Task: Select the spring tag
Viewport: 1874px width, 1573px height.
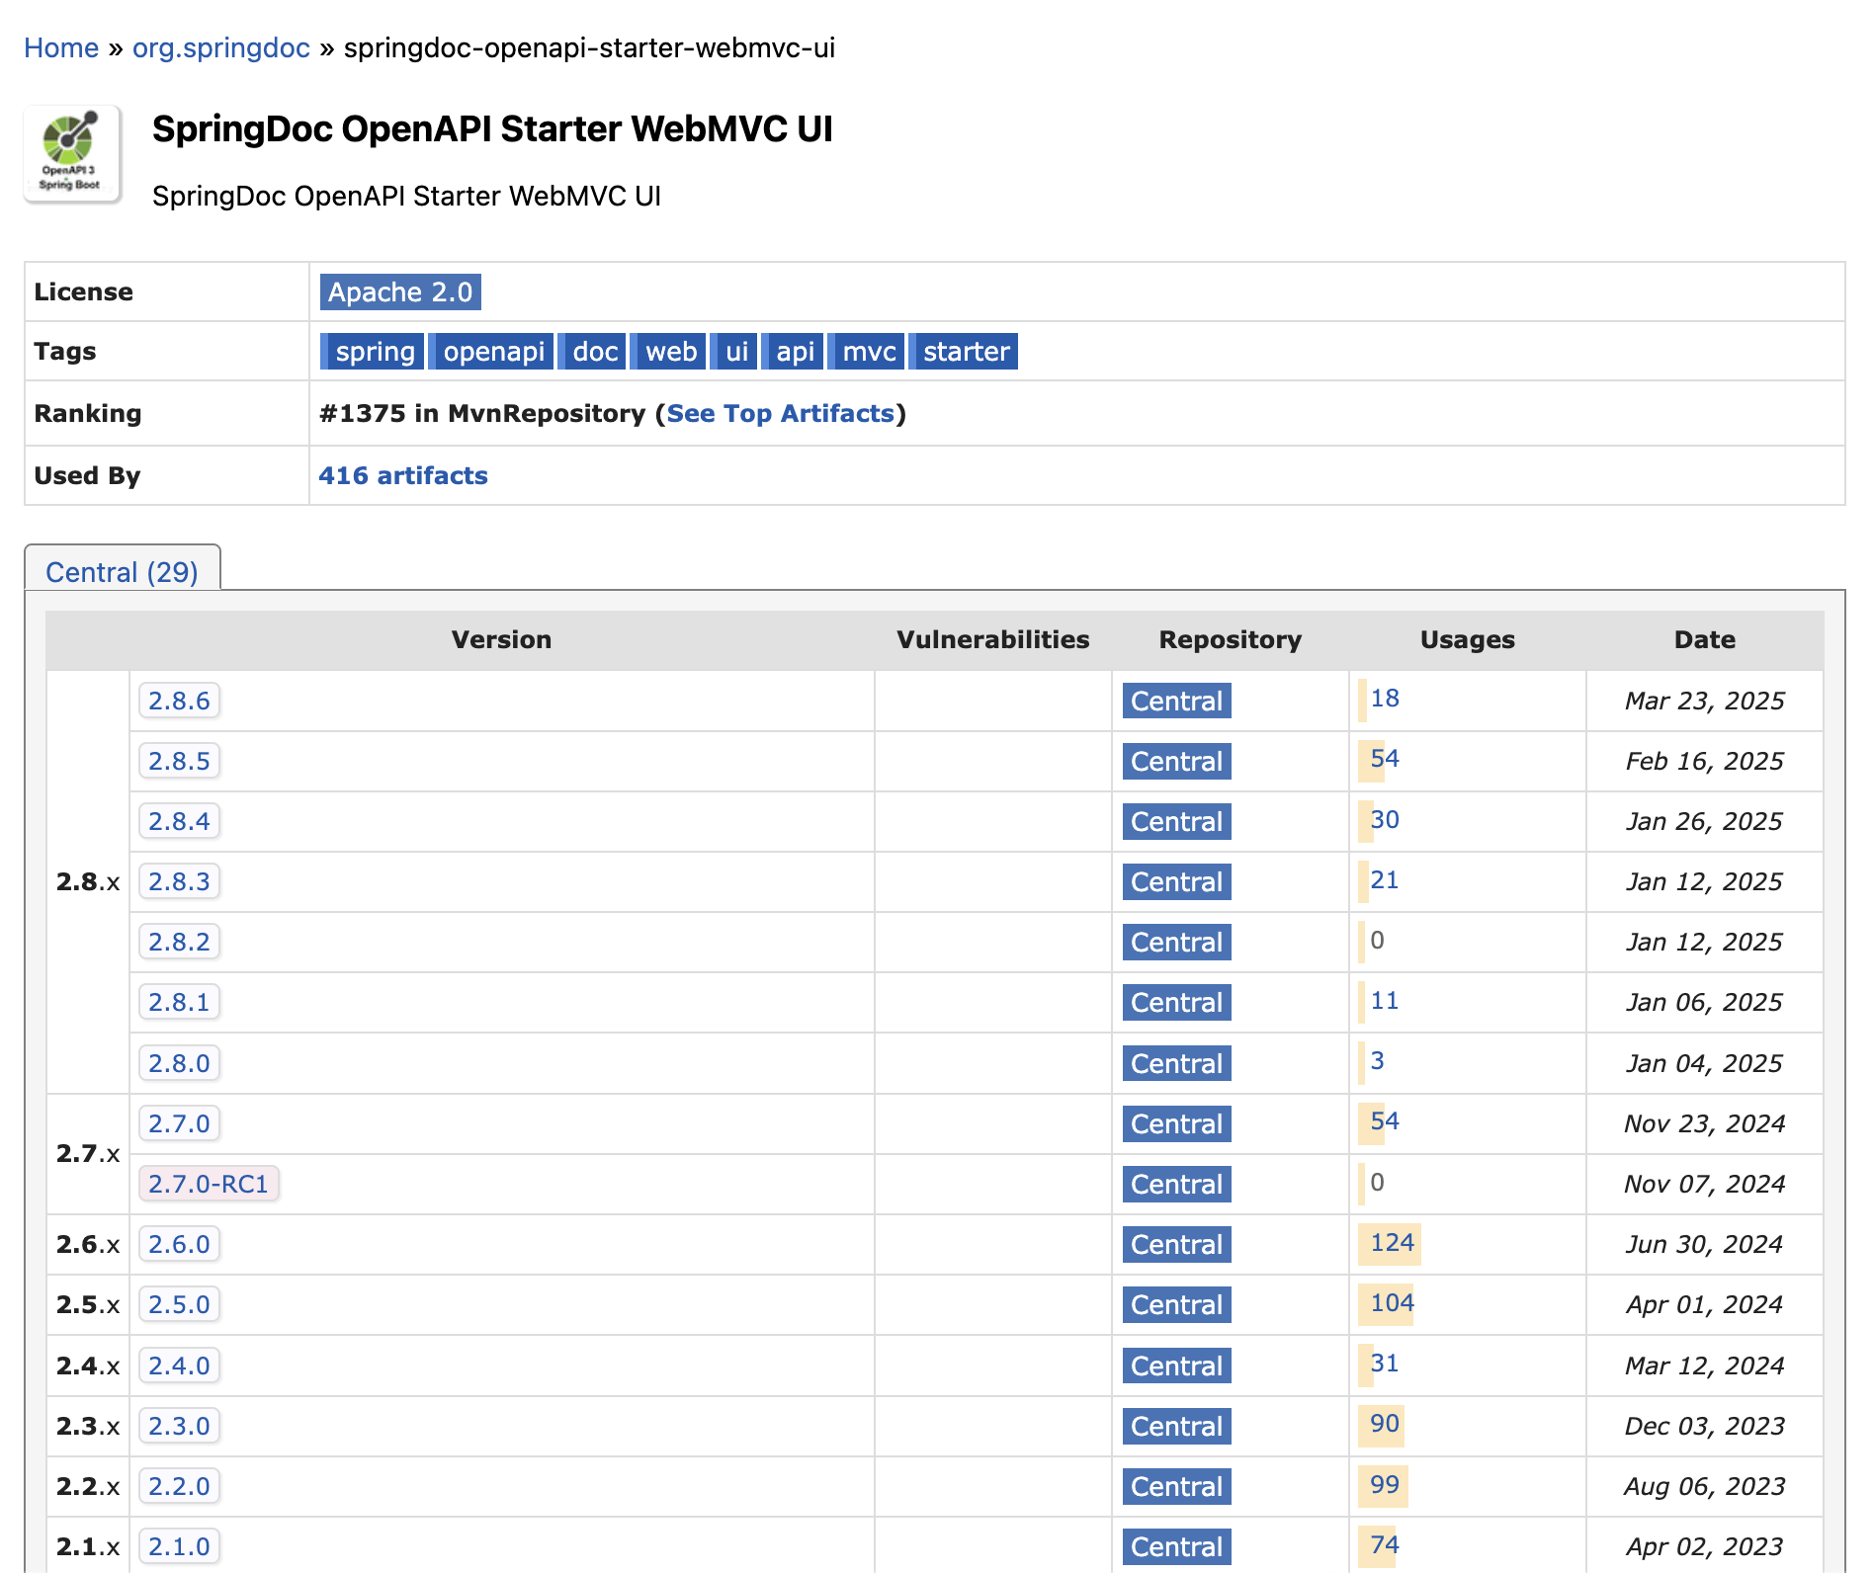Action: (373, 351)
